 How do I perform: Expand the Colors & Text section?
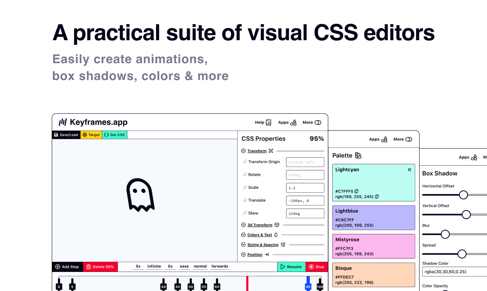click(x=243, y=235)
